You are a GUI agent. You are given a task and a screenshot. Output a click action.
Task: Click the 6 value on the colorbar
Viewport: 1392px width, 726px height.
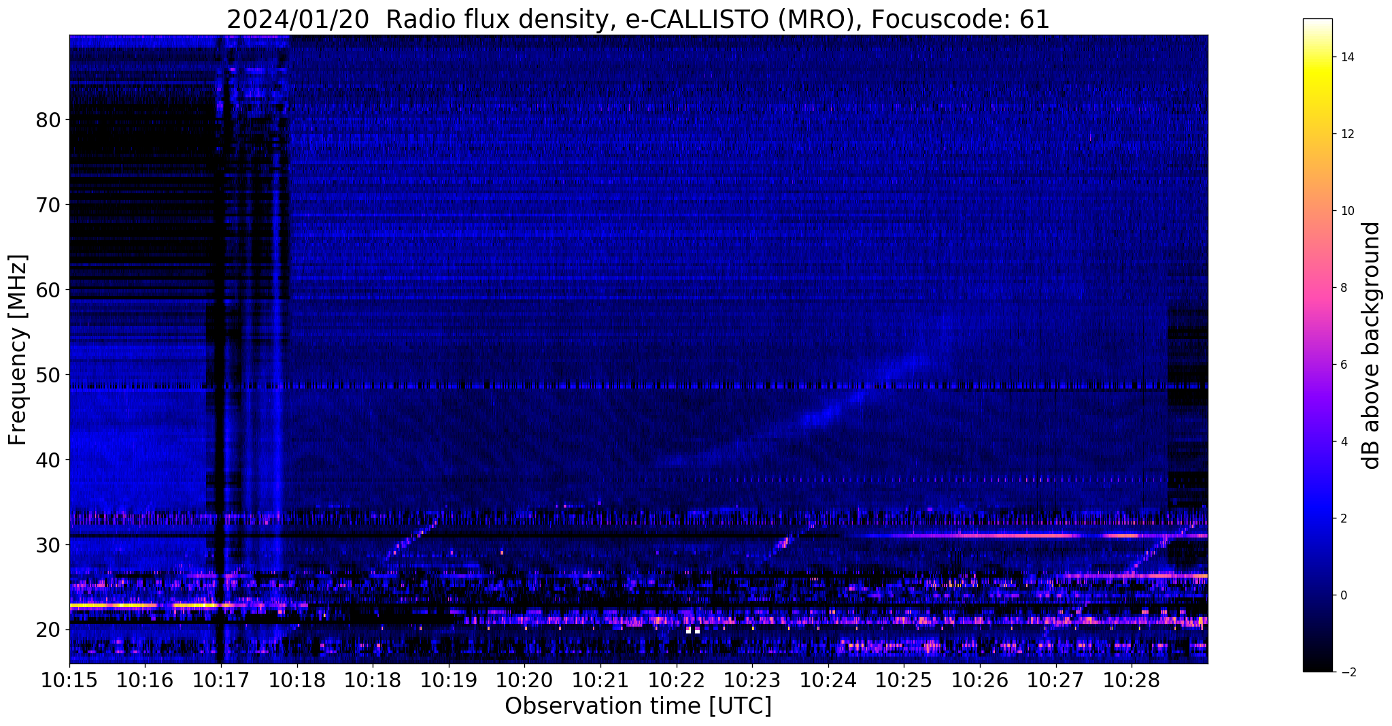(1343, 365)
